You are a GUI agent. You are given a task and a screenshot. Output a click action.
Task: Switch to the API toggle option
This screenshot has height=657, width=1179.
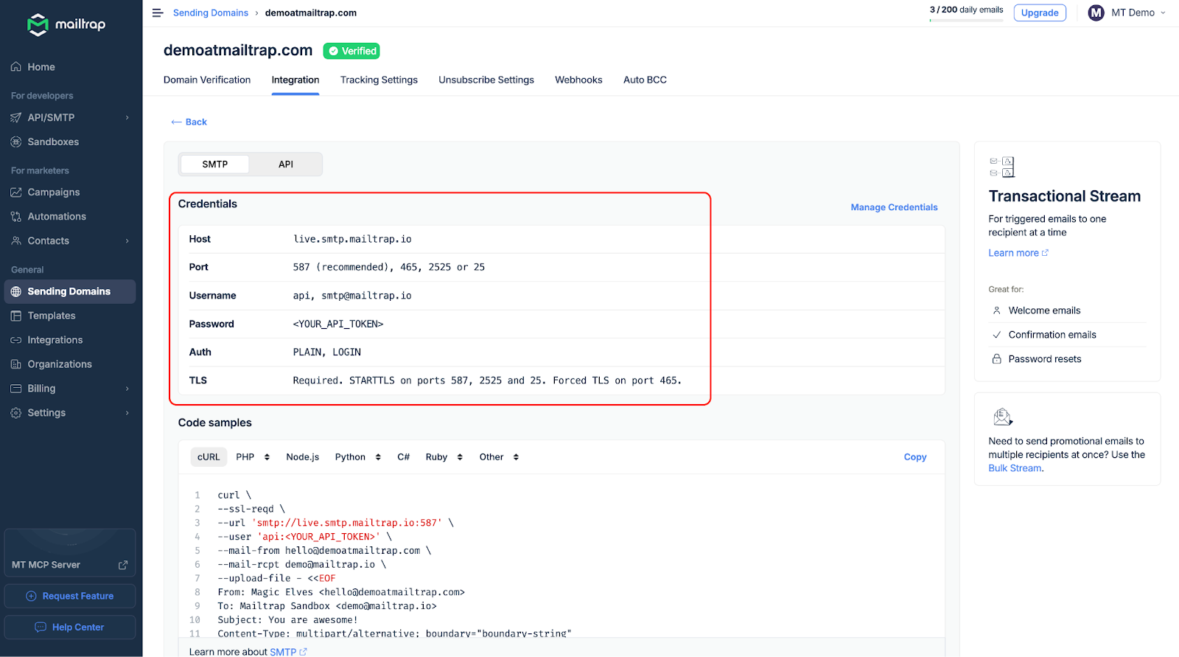[286, 164]
